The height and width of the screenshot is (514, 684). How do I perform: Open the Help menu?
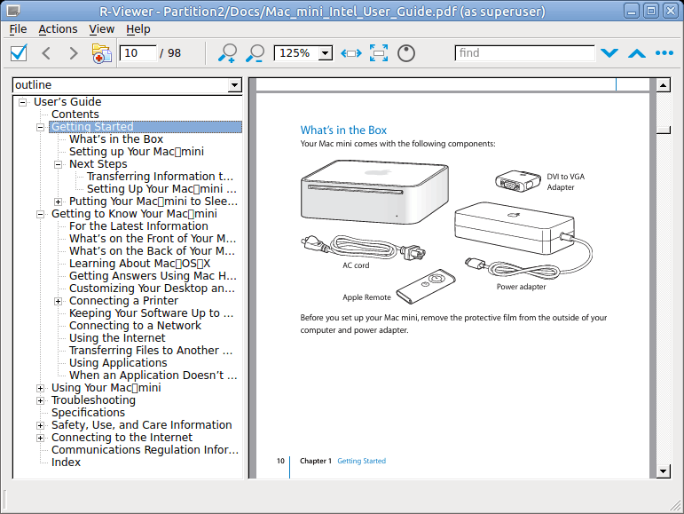point(138,29)
